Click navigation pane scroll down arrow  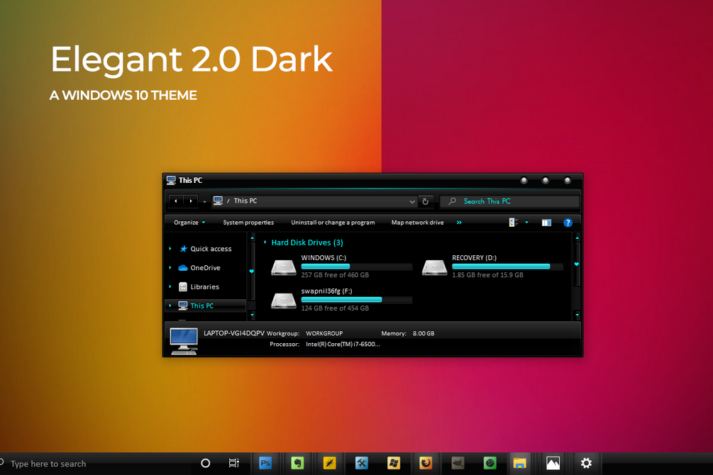click(253, 315)
